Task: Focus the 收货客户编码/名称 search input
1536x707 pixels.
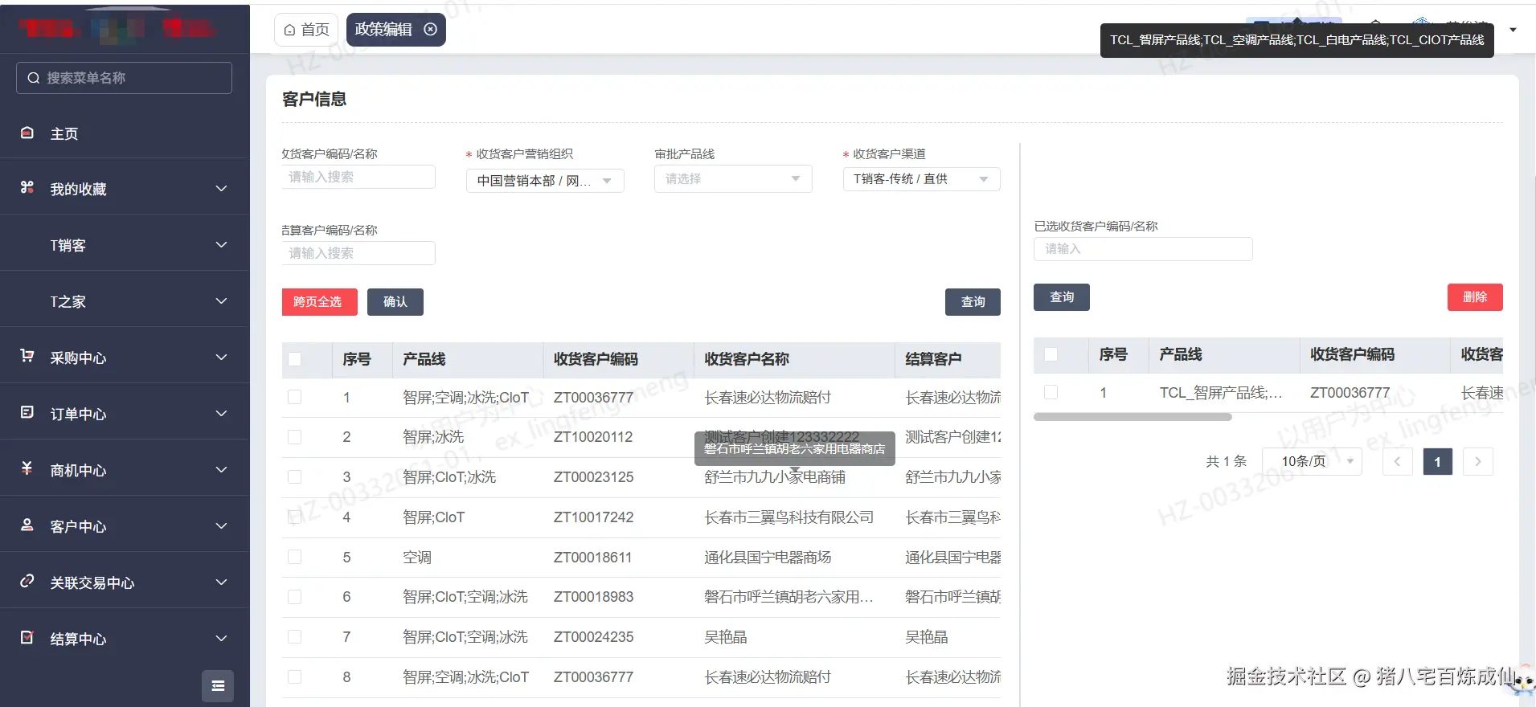Action: [x=358, y=177]
